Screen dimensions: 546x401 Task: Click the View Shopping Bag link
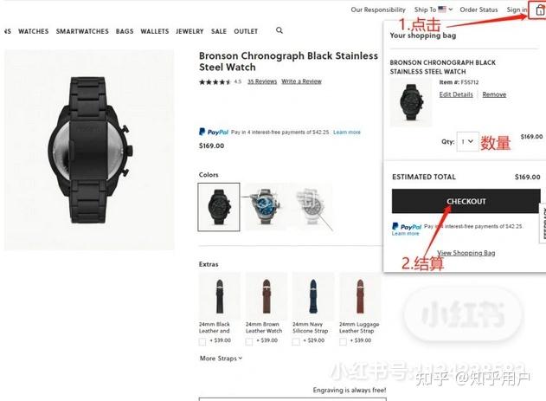(466, 253)
